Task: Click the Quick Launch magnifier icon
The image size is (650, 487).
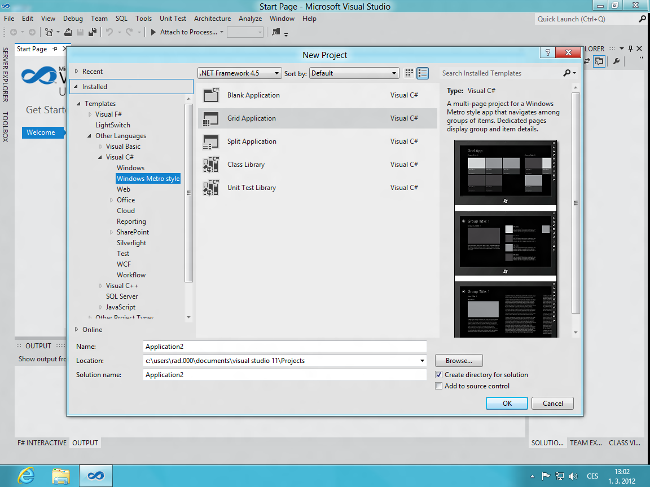Action: tap(642, 19)
